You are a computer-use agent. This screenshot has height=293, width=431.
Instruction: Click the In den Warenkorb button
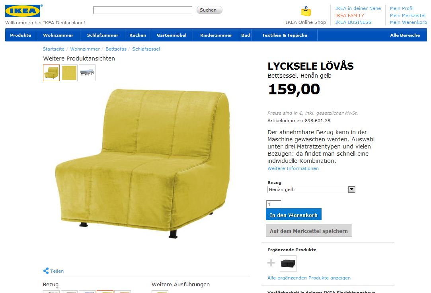click(294, 215)
